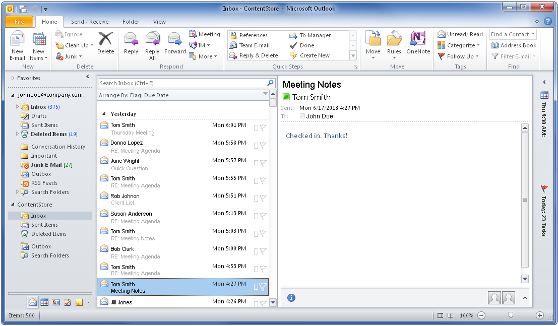Screen dimensions: 558x326
Task: Collapse the ContentStore data file tree
Action: click(13, 204)
